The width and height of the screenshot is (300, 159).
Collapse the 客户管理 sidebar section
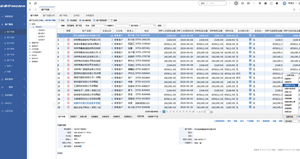[13, 24]
